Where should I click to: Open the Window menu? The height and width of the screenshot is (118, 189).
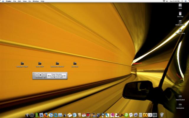tap(36, 1)
